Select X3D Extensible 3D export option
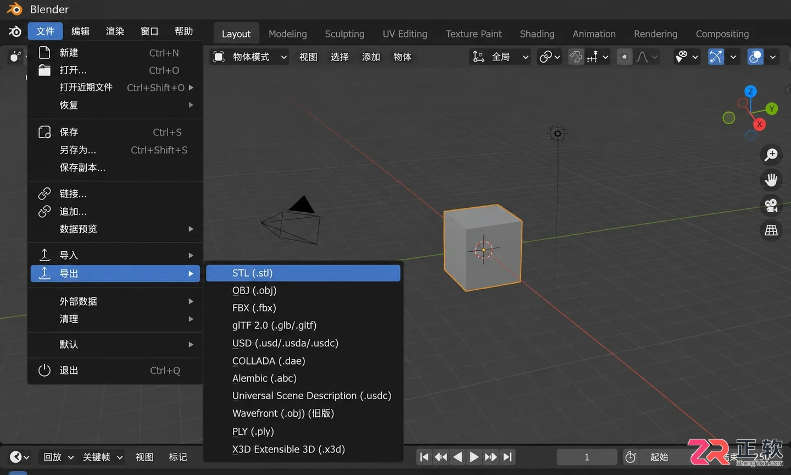This screenshot has height=475, width=791. (x=303, y=449)
